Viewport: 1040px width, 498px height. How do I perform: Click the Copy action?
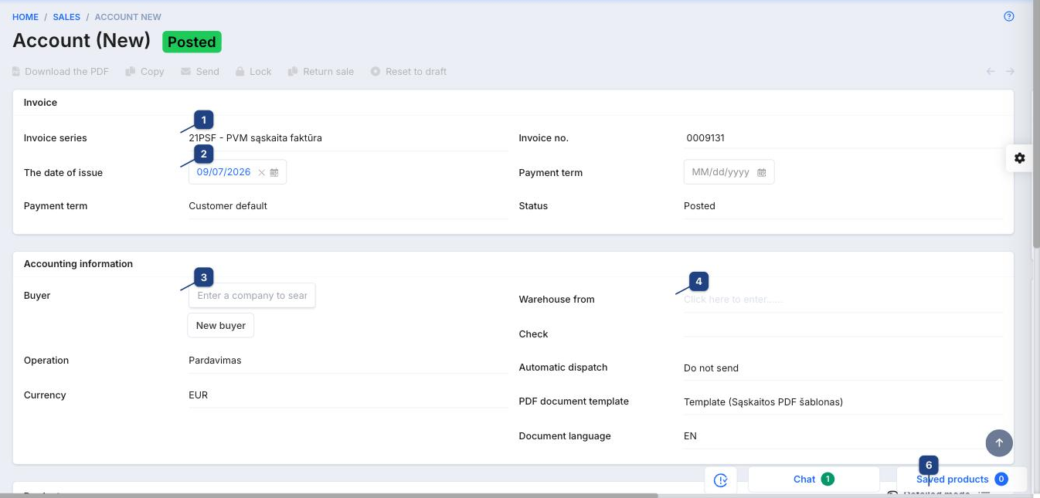point(145,71)
